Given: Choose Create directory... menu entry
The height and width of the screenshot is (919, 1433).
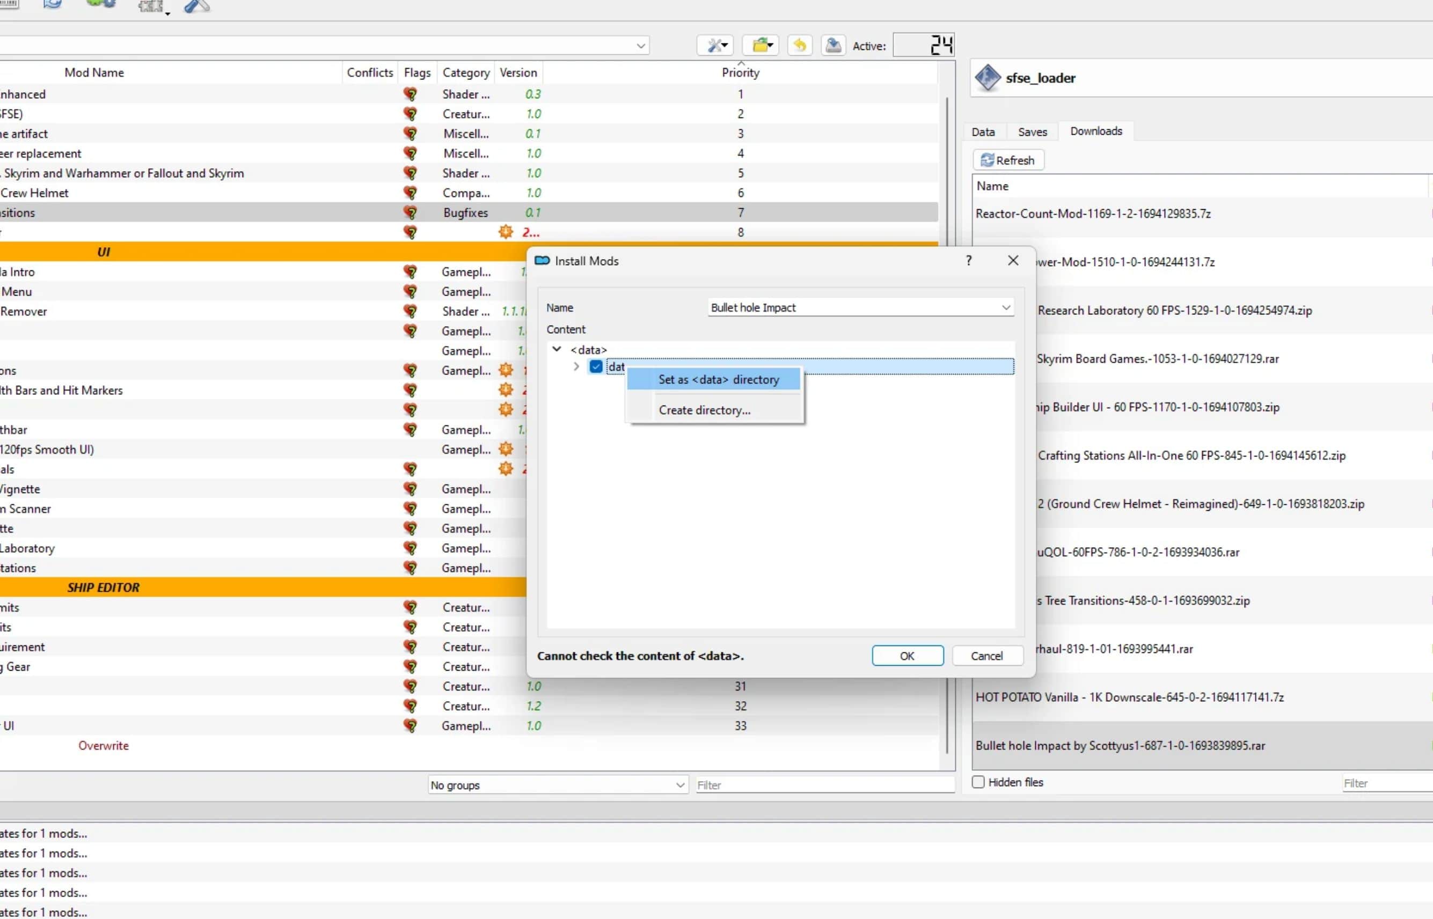Looking at the screenshot, I should pos(704,410).
